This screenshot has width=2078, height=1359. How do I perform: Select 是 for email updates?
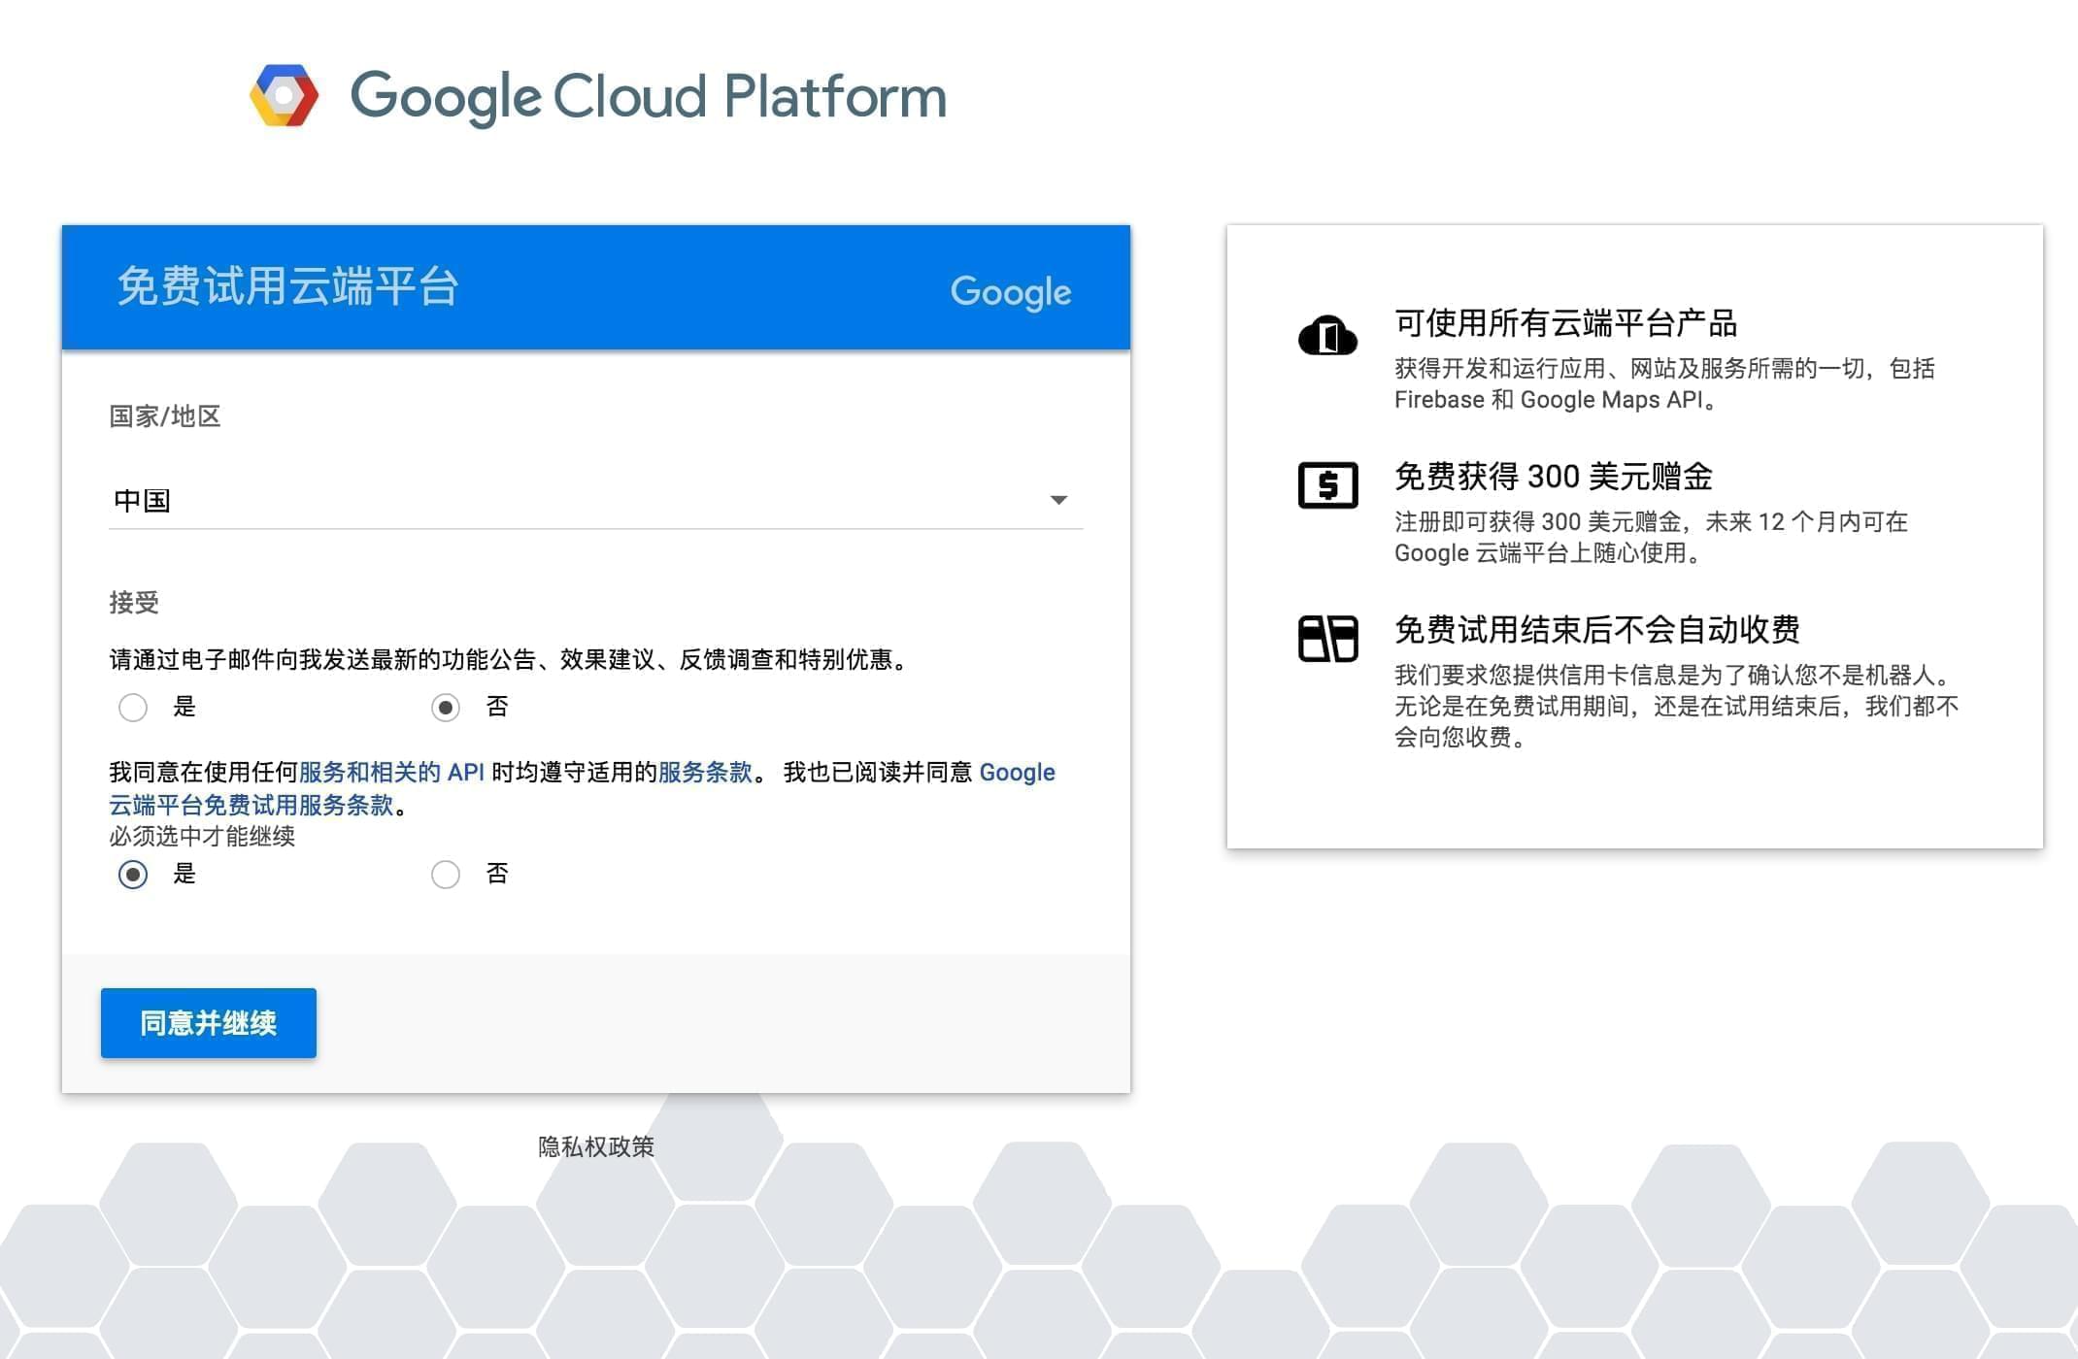coord(133,708)
